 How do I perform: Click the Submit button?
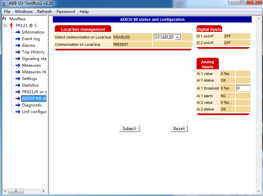130,129
